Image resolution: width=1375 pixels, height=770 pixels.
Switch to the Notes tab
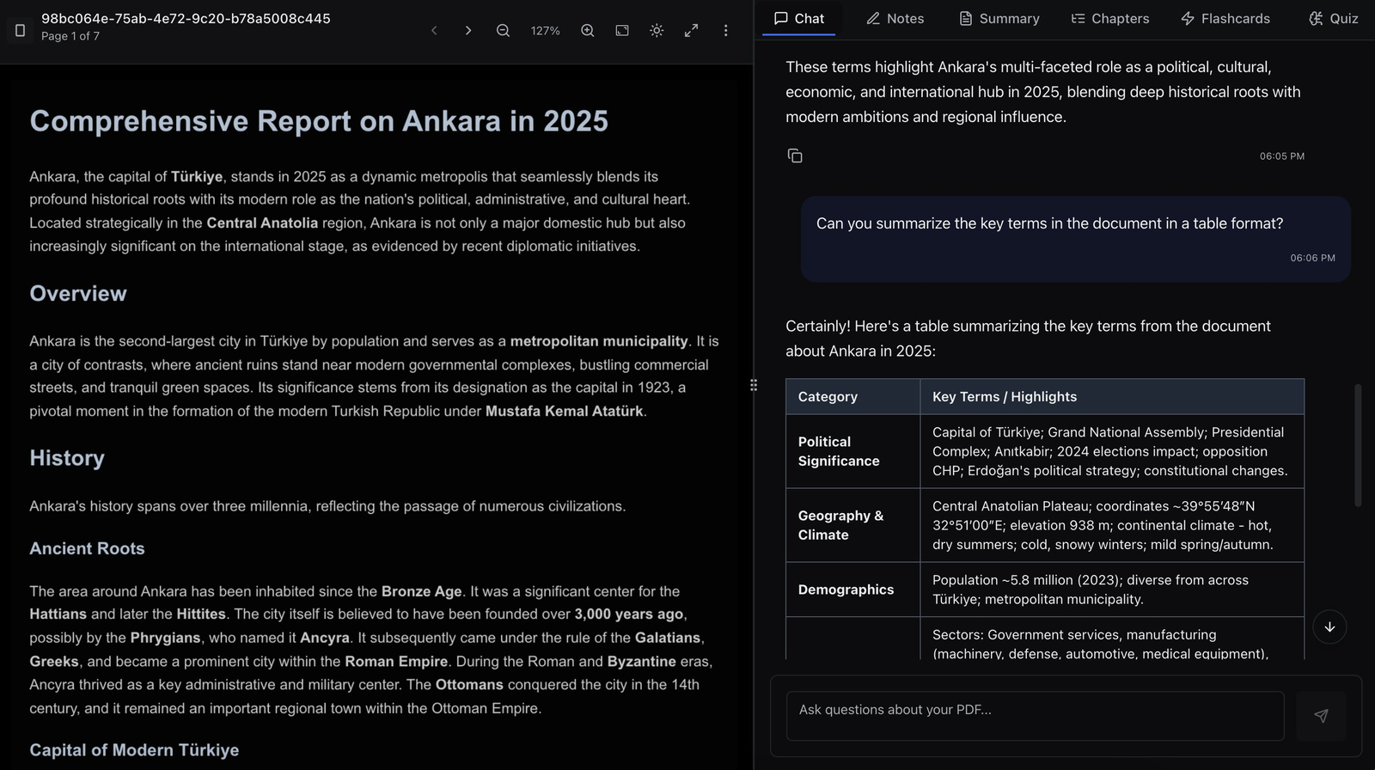pos(895,19)
